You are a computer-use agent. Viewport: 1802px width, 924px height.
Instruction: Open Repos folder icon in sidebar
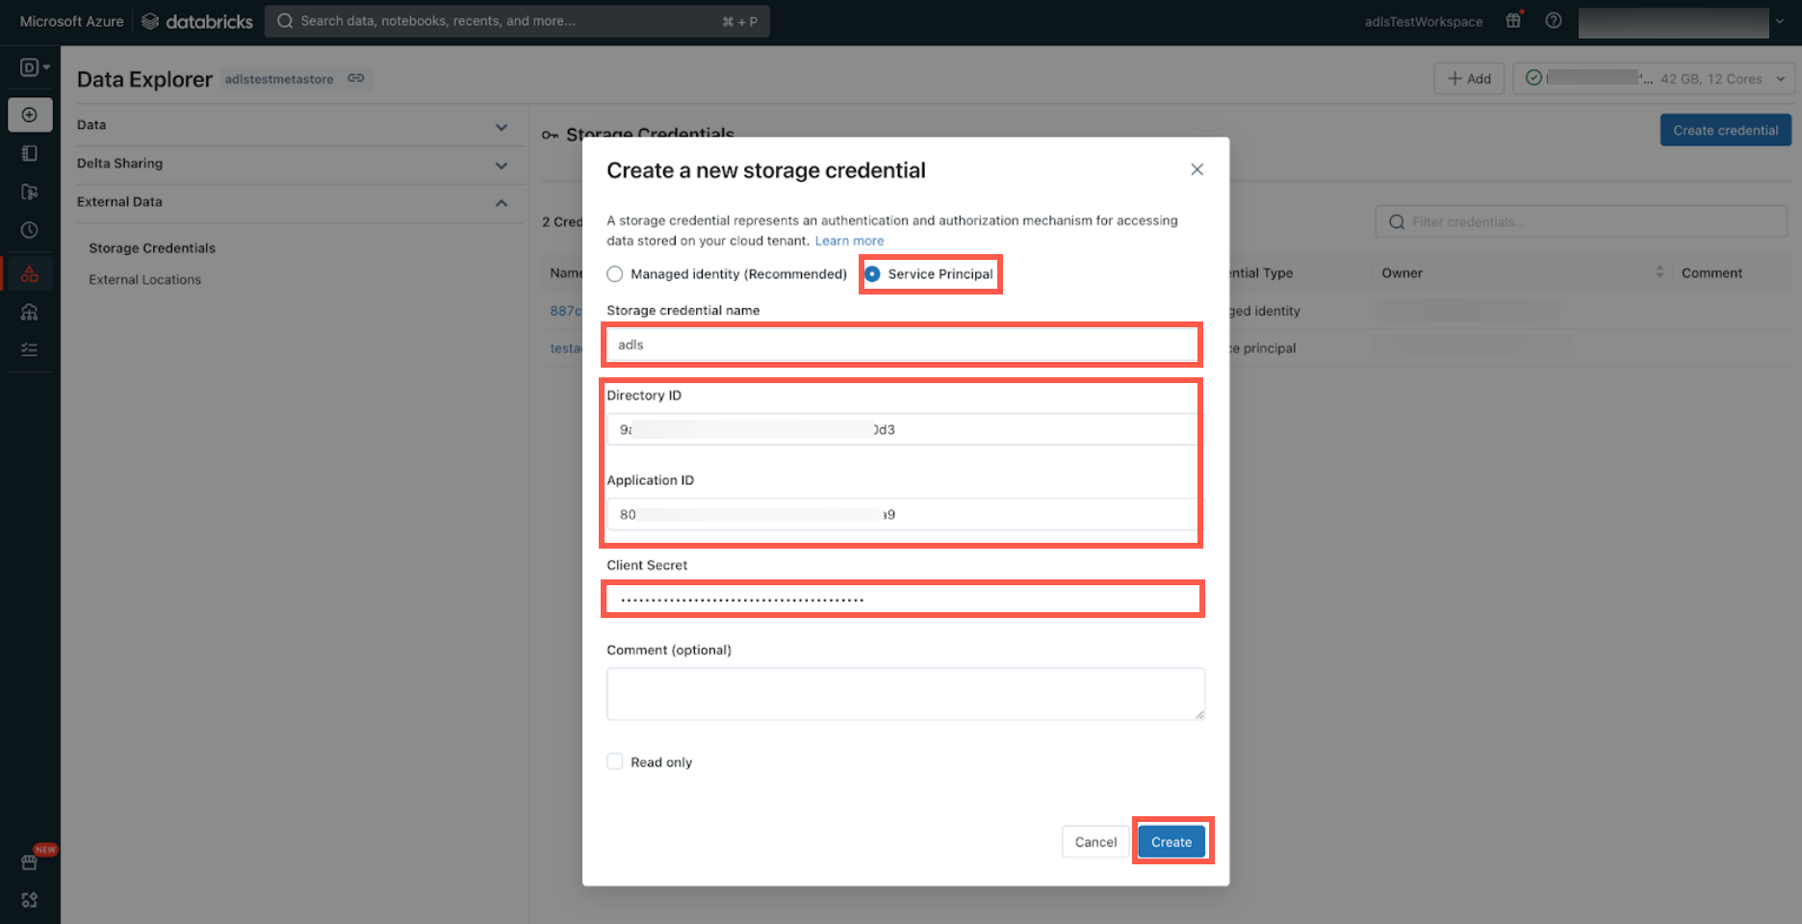tap(30, 192)
